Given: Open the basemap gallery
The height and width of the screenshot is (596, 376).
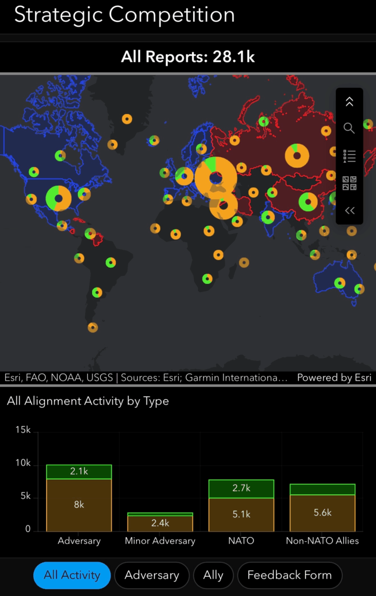Looking at the screenshot, I should 349,183.
